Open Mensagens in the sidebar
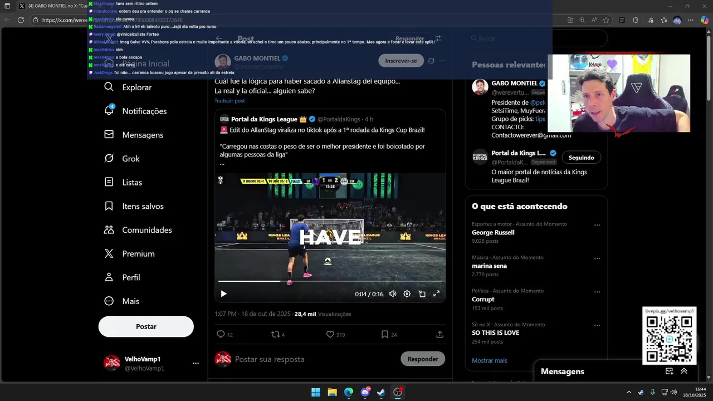Viewport: 713px width, 401px height. click(x=134, y=135)
